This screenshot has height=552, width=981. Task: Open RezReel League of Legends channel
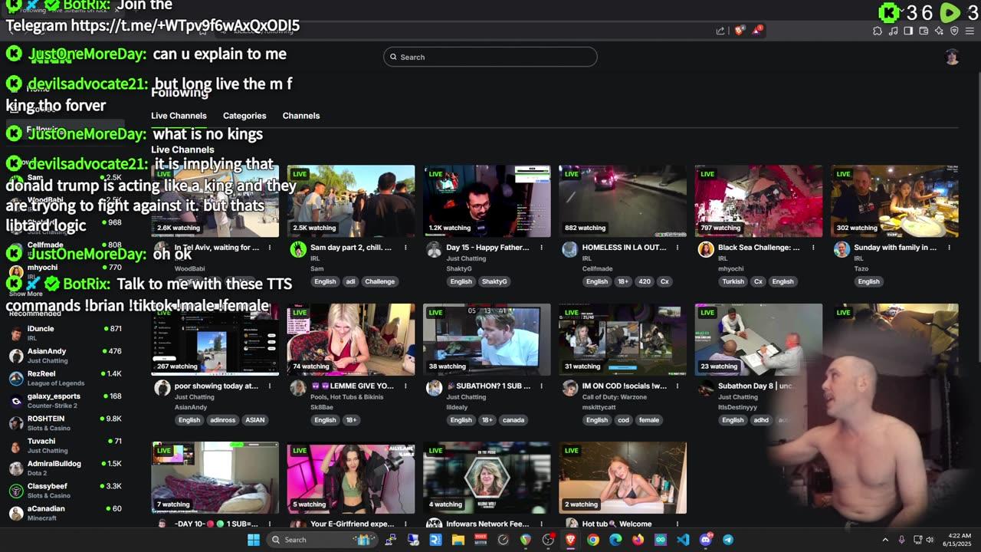tap(65, 378)
